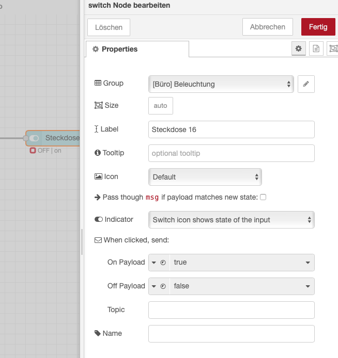
Task: Click the pencil icon to edit Group
Action: click(306, 84)
